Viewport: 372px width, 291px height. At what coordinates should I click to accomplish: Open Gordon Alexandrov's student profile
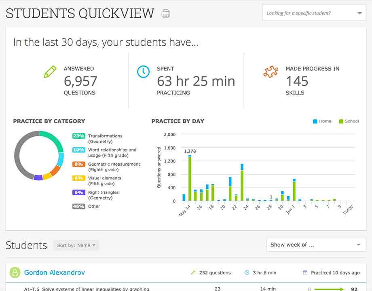pyautogui.click(x=54, y=272)
